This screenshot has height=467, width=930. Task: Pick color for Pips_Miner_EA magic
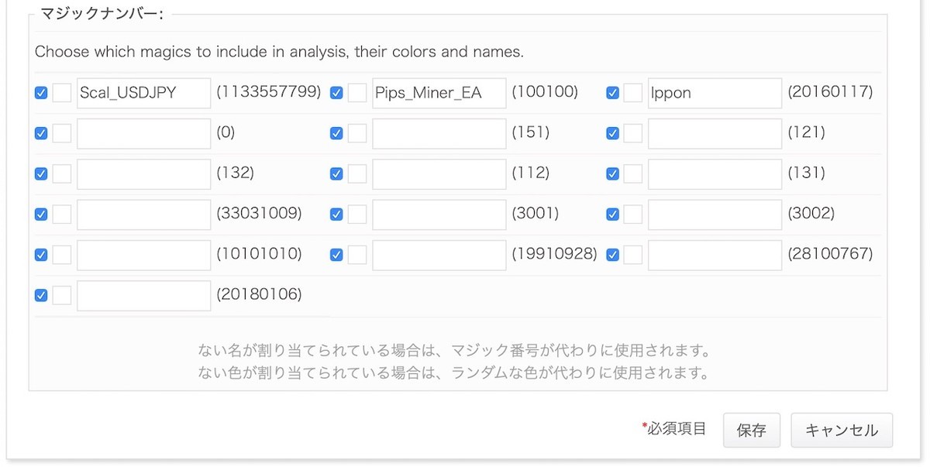pyautogui.click(x=357, y=93)
